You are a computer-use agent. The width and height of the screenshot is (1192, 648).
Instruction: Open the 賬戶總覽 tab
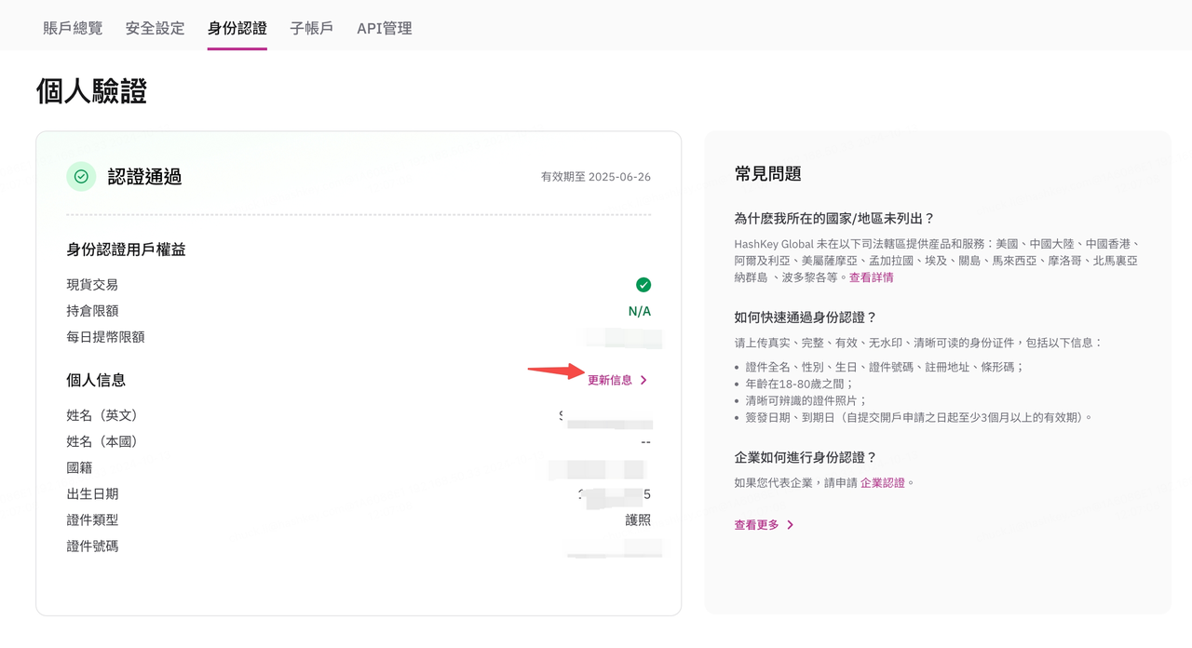point(73,28)
